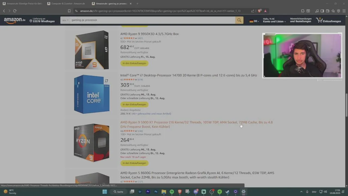This screenshot has height=196, width=348.
Task: Toggle the browser sidebar panel icon
Action: coord(322,11)
